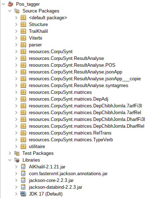Collapse the Pos_tagger project node
Screen dimensions: 150x198
coord(4,4)
